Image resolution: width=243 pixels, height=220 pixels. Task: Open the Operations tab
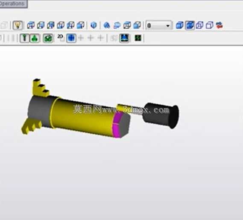(x=13, y=4)
